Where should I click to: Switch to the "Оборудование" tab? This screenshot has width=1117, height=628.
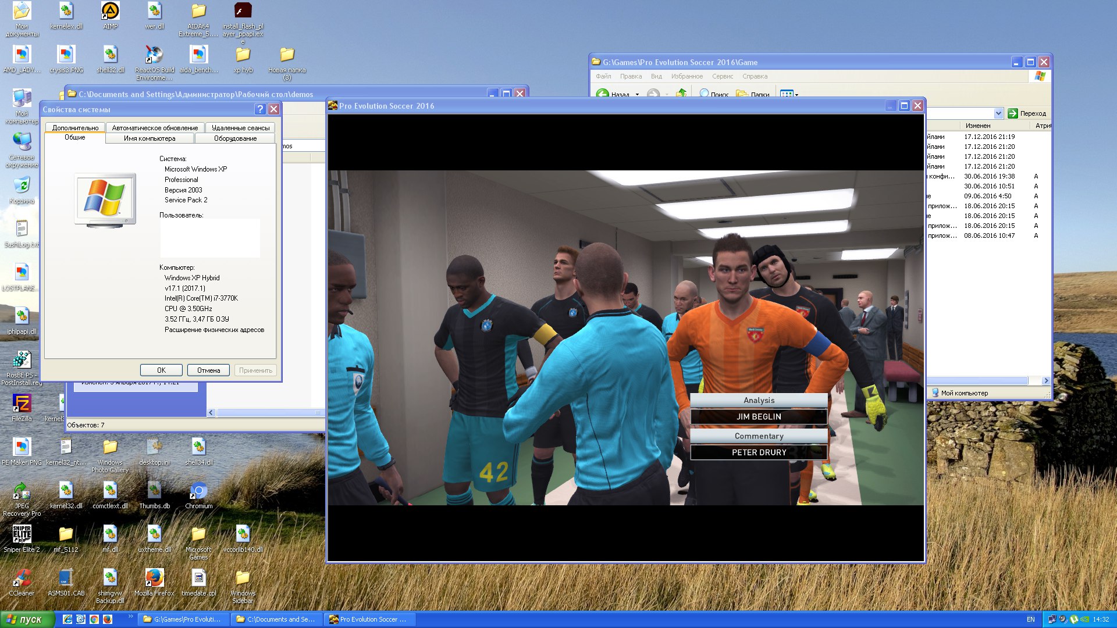(235, 138)
